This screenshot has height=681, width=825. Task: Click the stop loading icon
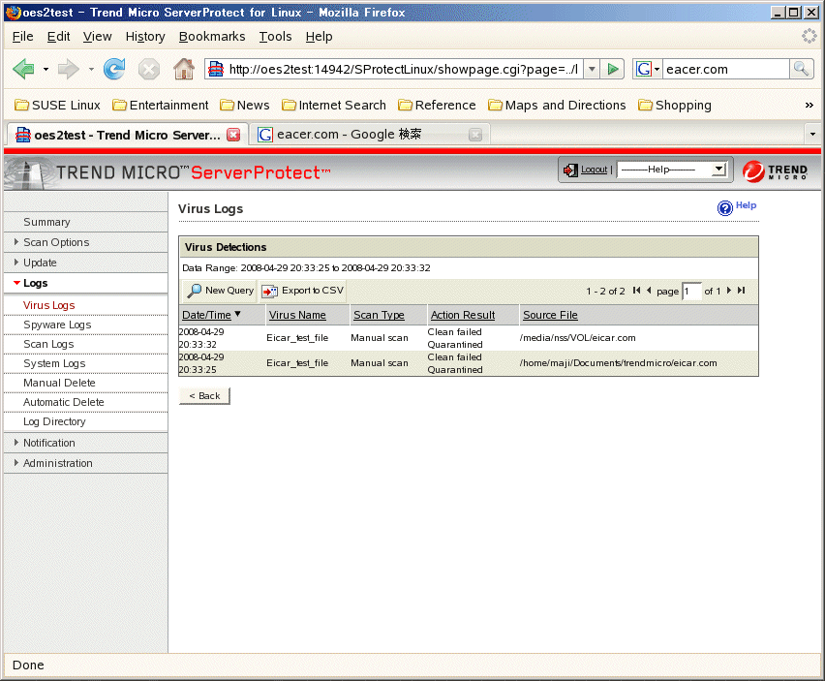[149, 69]
